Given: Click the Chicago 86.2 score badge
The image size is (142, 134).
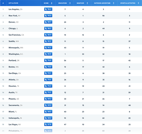Looking at the screenshot, I should point(48,29).
